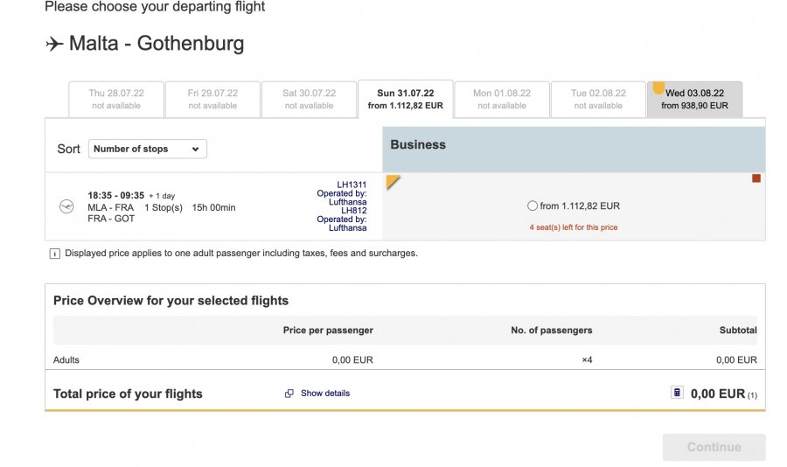
Task: Select the 1.112,82 EUR Business fare radio button
Action: pyautogui.click(x=533, y=206)
